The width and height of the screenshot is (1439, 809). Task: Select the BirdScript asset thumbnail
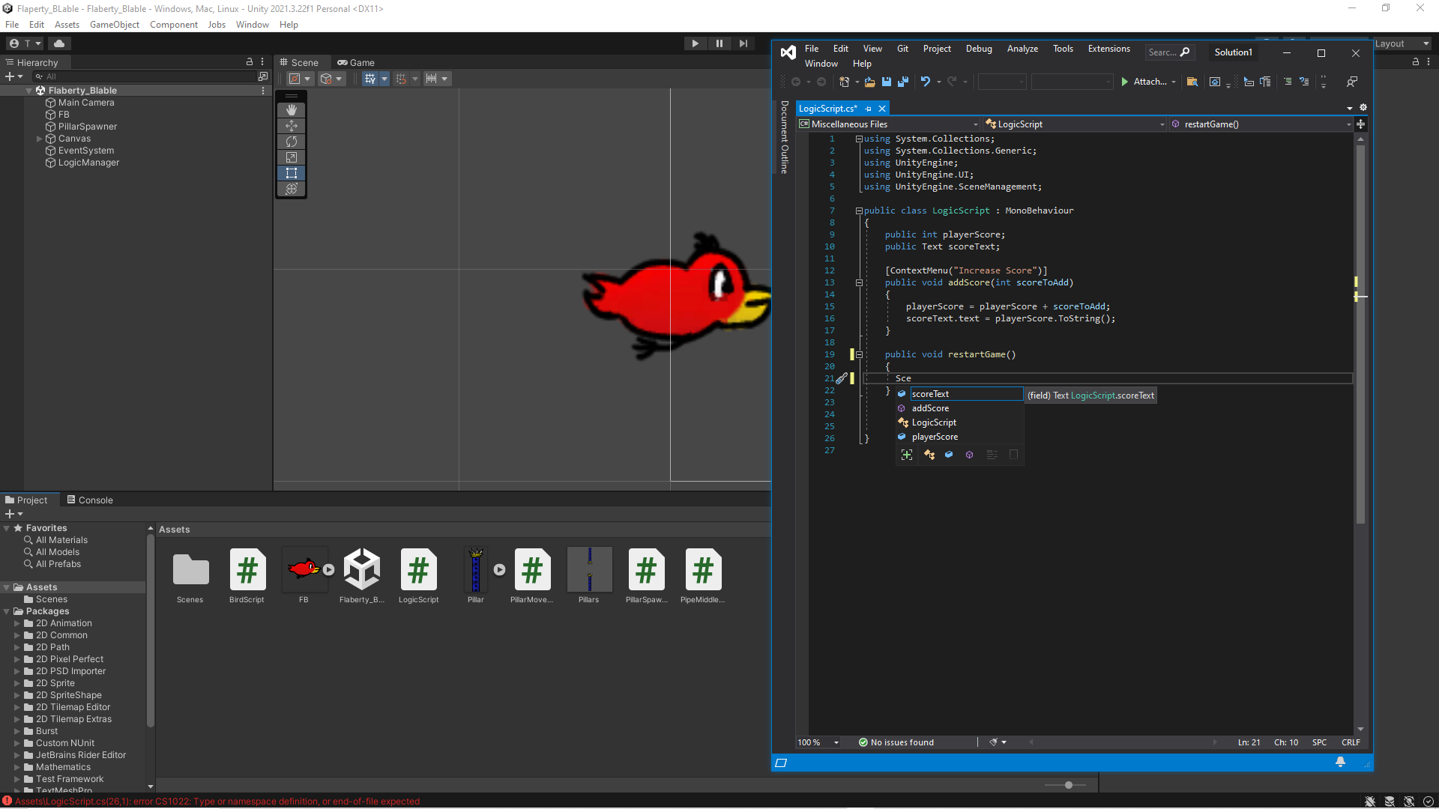[x=247, y=569]
